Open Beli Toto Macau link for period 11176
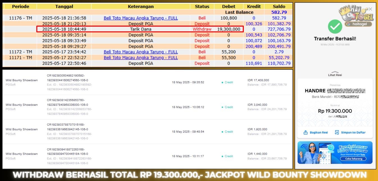 pos(141,18)
